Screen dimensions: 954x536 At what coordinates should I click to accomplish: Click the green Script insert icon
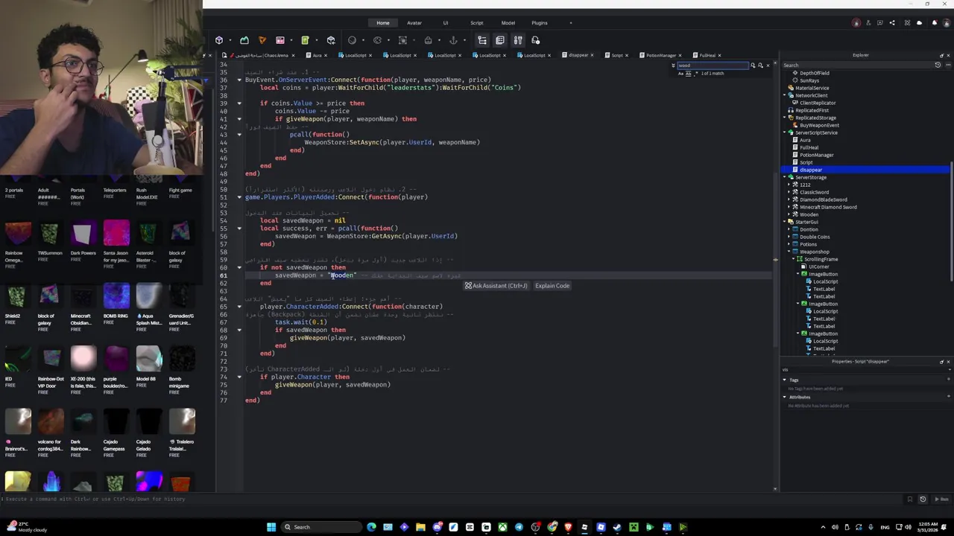305,40
